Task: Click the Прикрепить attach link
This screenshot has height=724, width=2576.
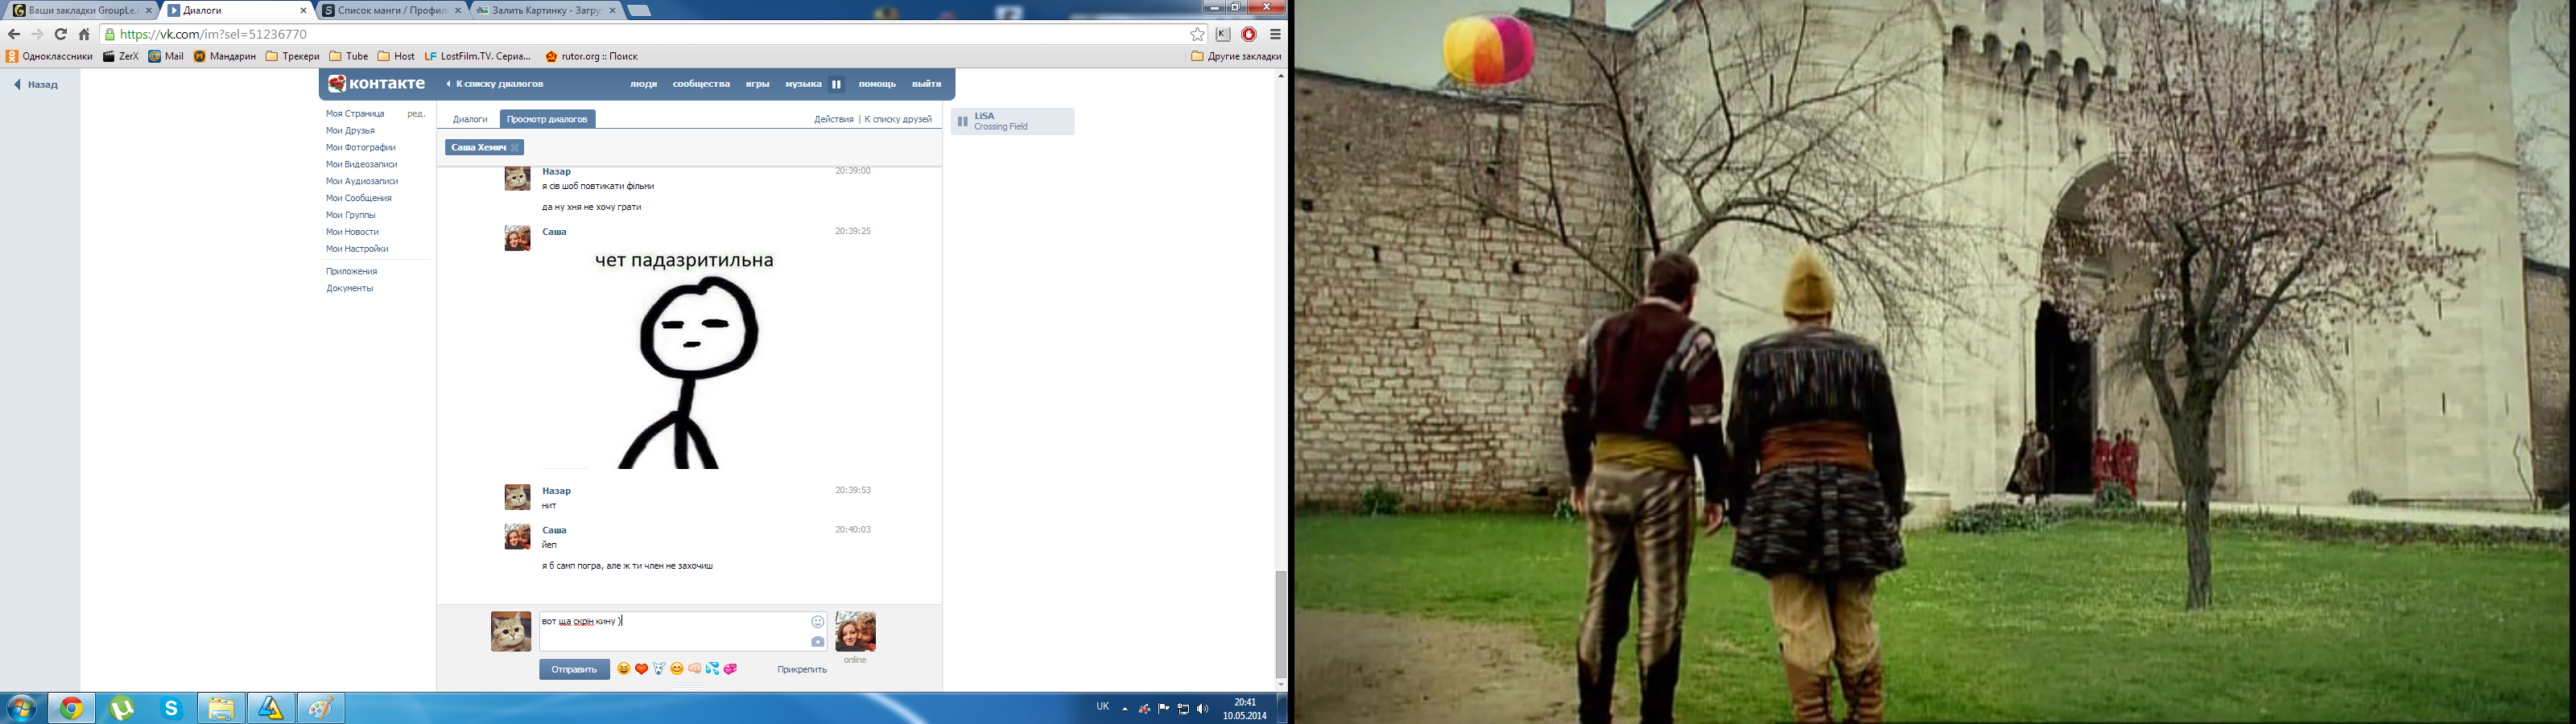Action: tap(802, 669)
